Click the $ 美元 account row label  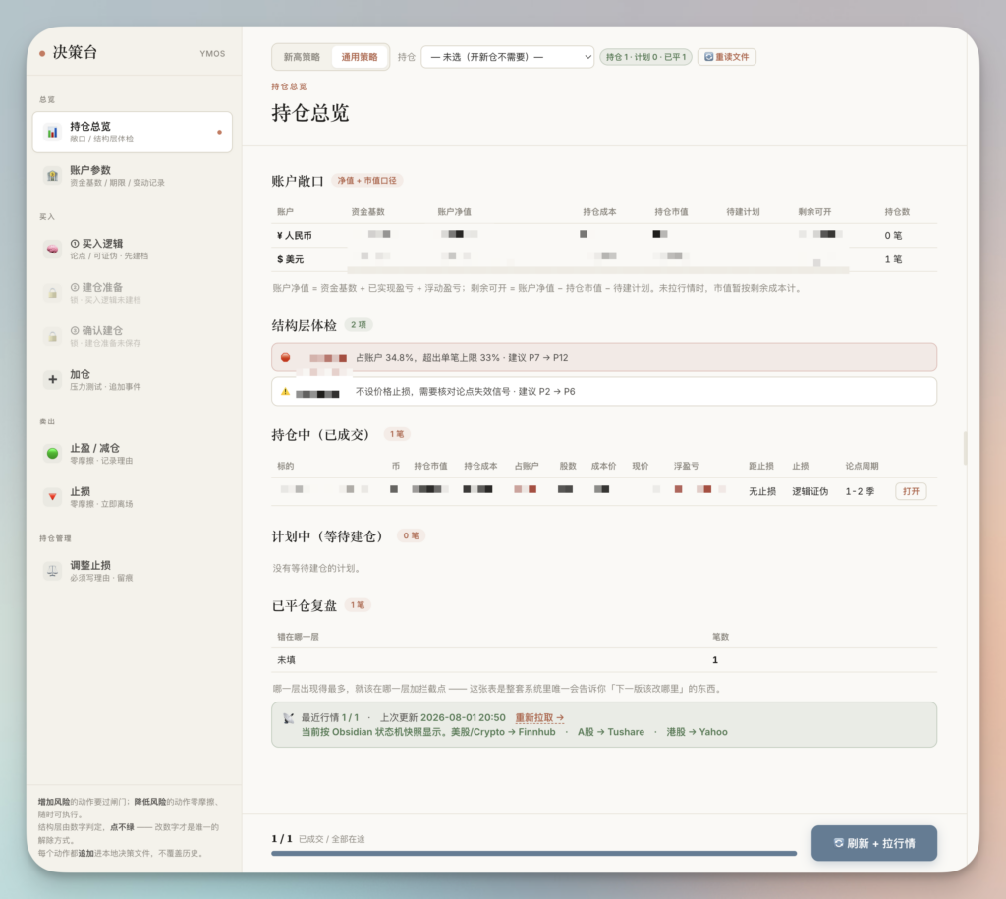(x=290, y=259)
